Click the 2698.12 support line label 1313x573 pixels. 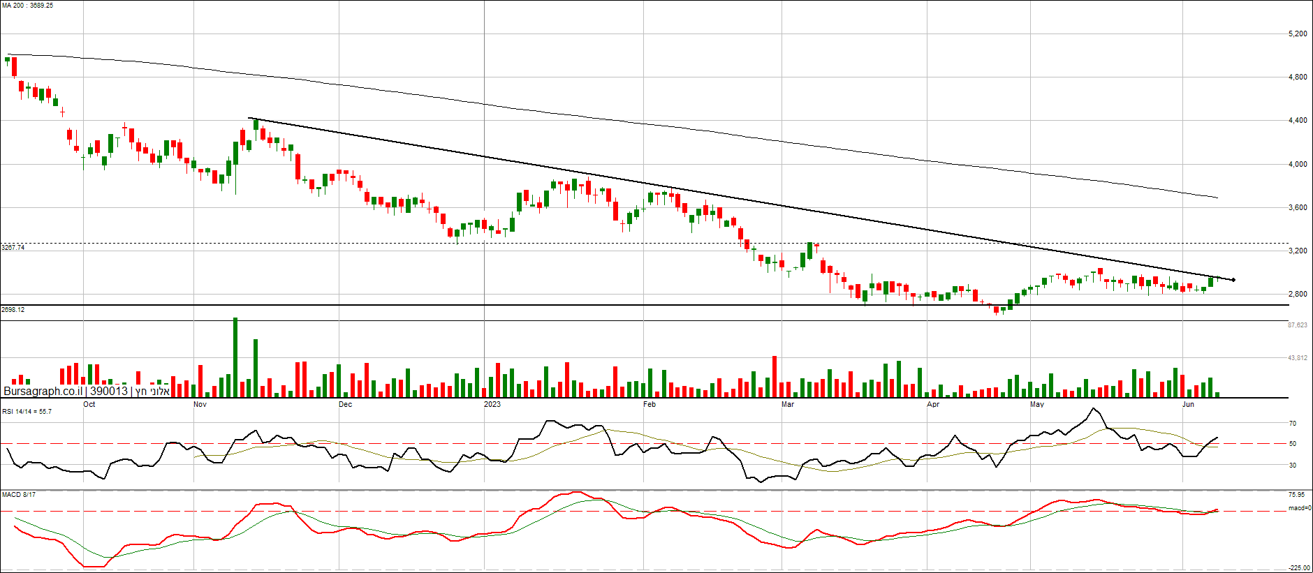(x=13, y=309)
